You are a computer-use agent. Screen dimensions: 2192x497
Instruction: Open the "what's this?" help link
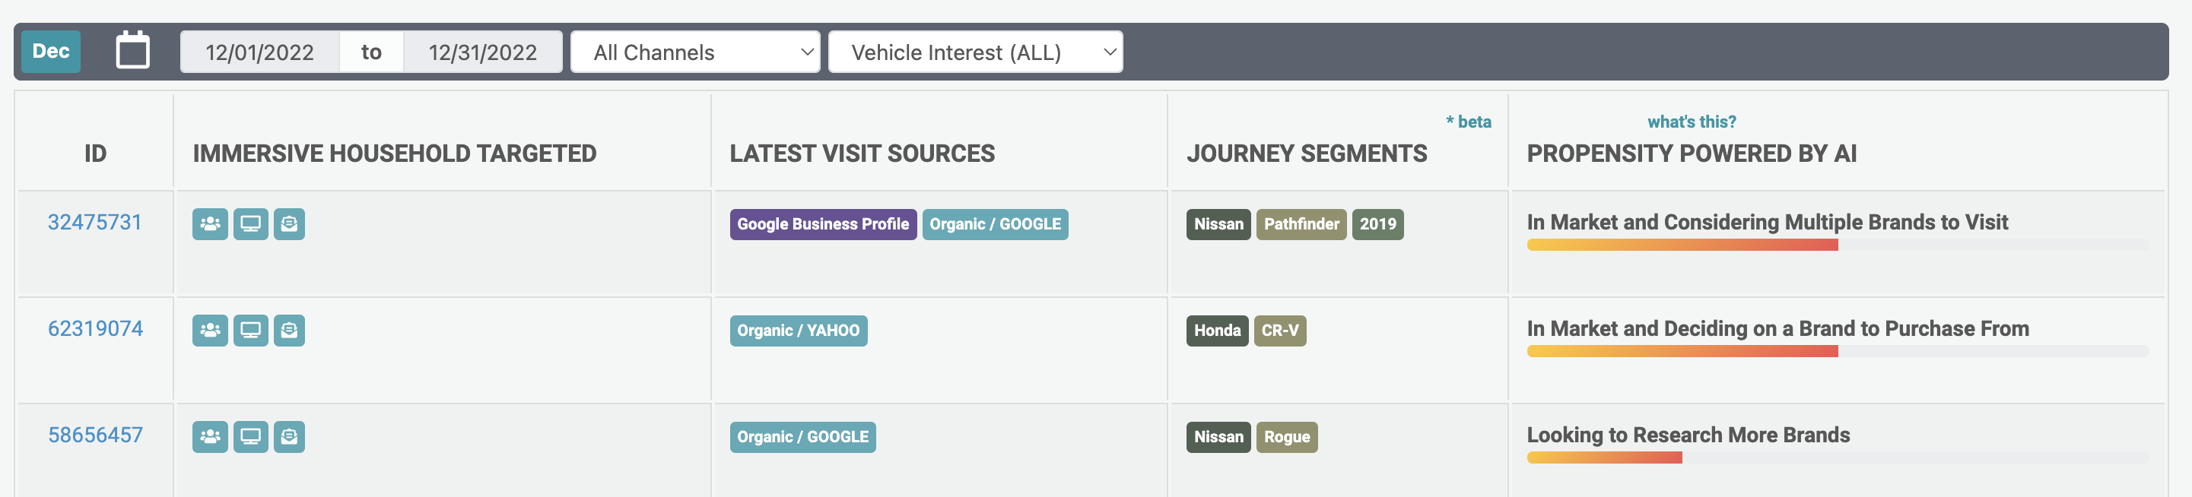(x=1691, y=122)
